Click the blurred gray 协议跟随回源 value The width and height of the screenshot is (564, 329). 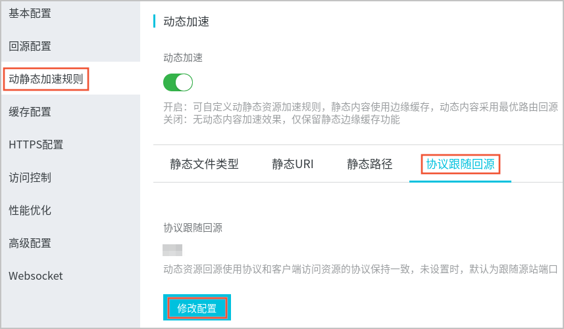(x=172, y=250)
